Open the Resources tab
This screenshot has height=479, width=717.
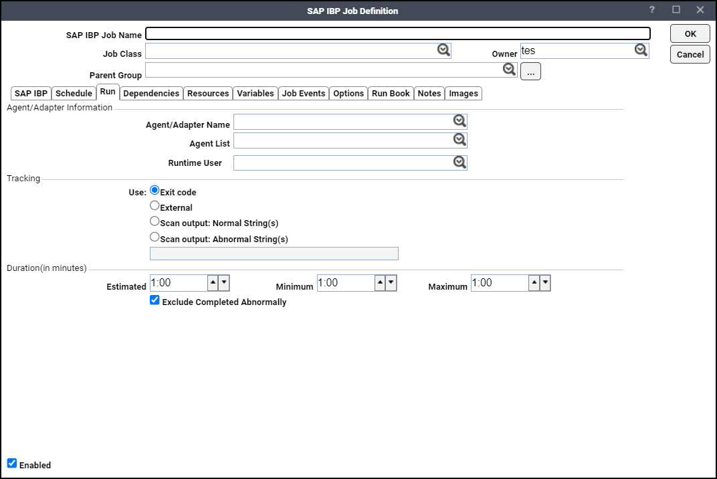(208, 94)
